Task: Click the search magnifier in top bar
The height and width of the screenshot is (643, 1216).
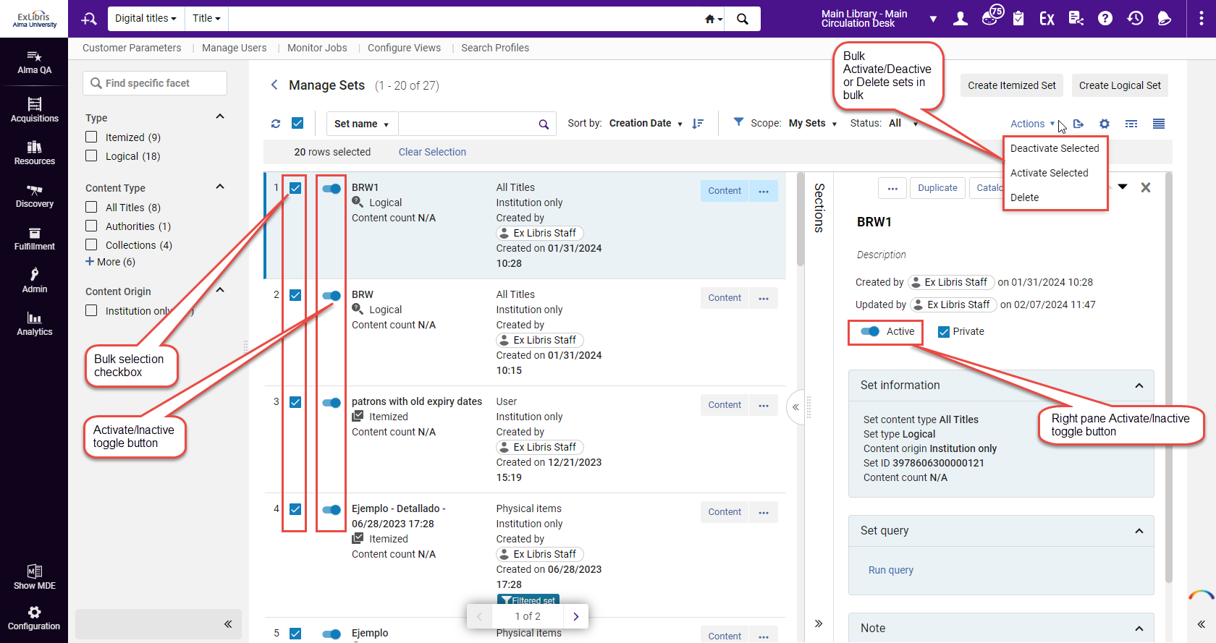Action: [x=743, y=19]
